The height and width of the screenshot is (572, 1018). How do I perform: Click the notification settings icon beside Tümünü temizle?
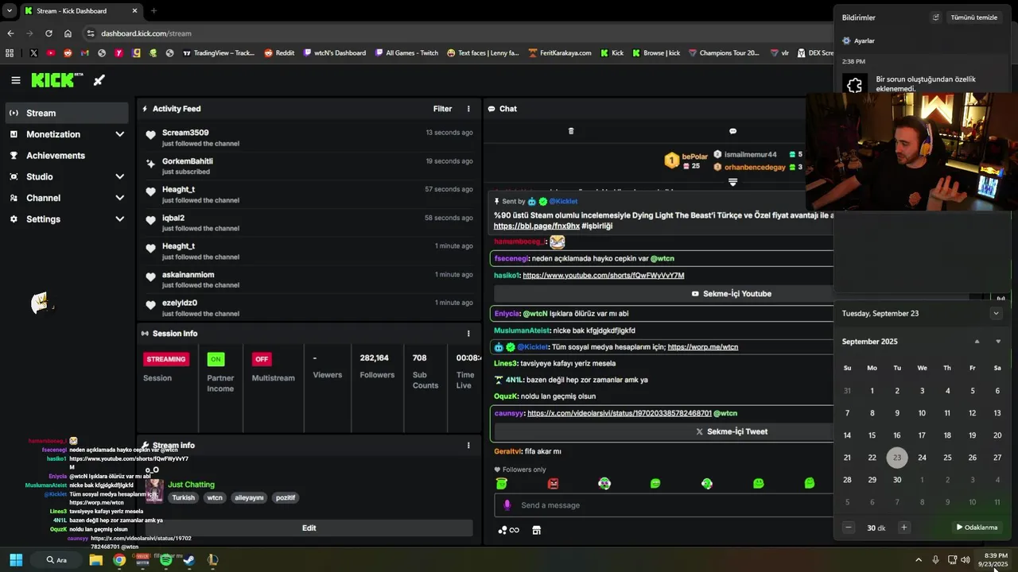935,17
